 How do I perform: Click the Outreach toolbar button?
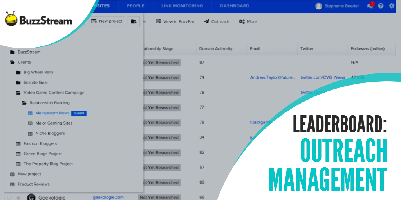click(x=217, y=22)
